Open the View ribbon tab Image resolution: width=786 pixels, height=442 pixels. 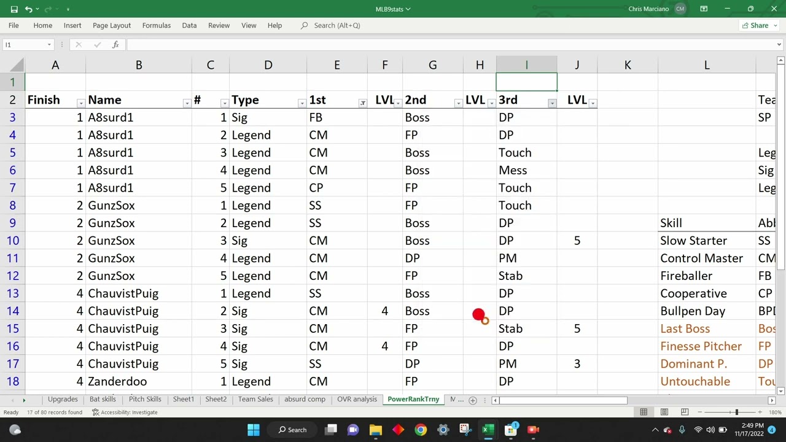tap(249, 26)
